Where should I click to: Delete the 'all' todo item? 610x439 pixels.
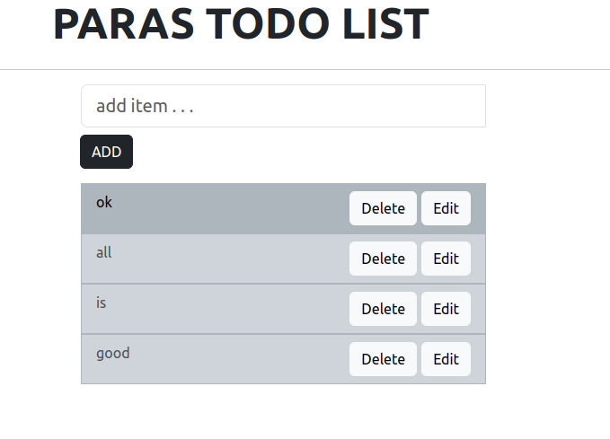click(x=383, y=259)
